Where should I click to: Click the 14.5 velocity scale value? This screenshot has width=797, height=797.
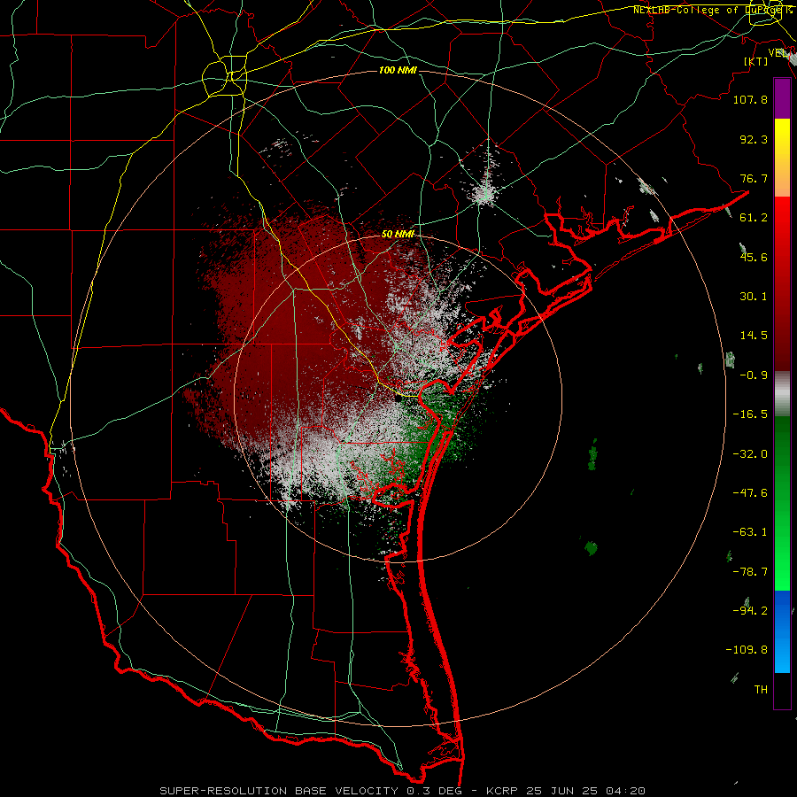tap(754, 336)
